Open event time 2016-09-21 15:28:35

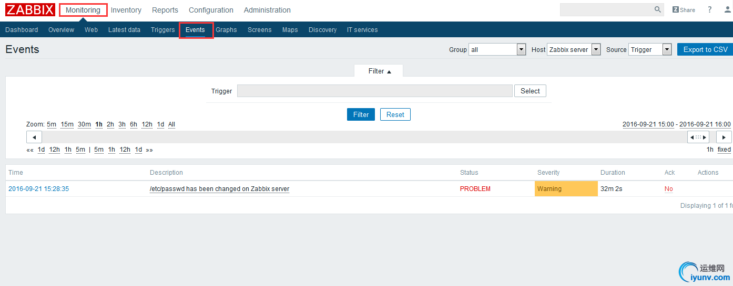(39, 189)
